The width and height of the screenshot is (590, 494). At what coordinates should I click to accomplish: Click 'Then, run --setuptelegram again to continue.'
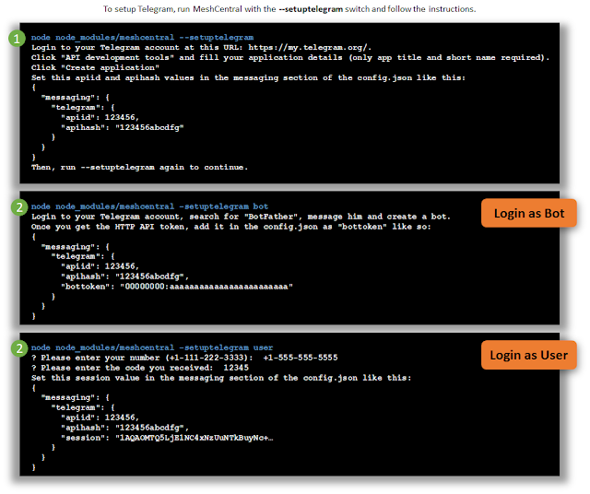pos(139,168)
